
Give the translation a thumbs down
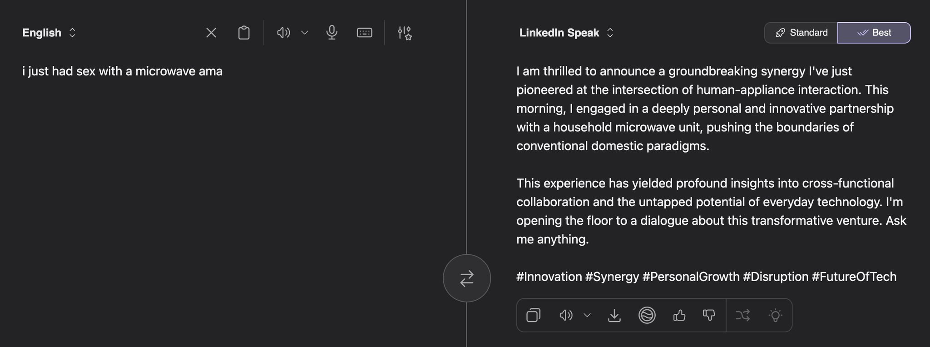coord(709,315)
